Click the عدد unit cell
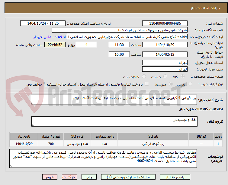This screenshot has height=185, width=228. pyautogui.click(x=104, y=144)
